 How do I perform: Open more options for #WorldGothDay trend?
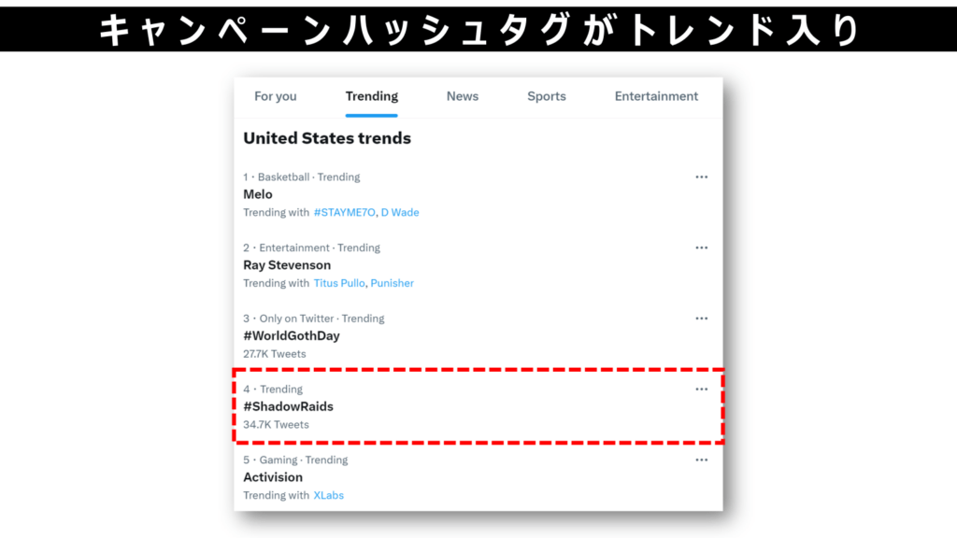point(701,319)
